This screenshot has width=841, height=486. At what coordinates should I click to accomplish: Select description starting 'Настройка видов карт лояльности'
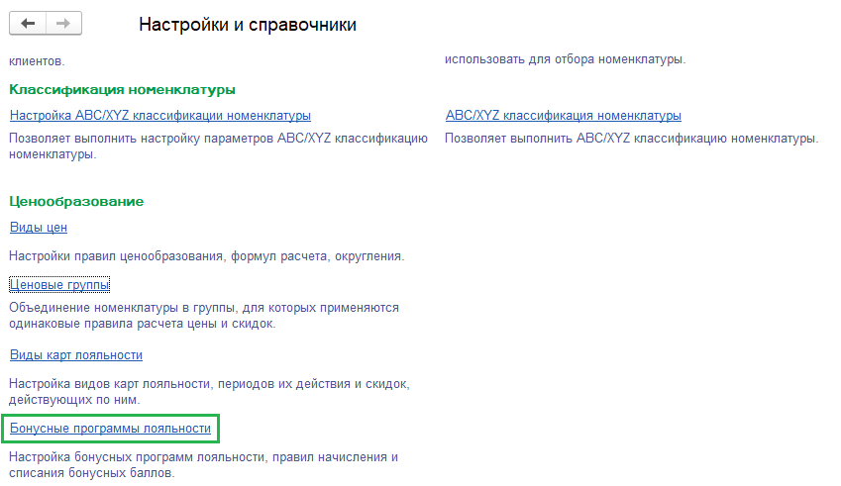pos(209,392)
